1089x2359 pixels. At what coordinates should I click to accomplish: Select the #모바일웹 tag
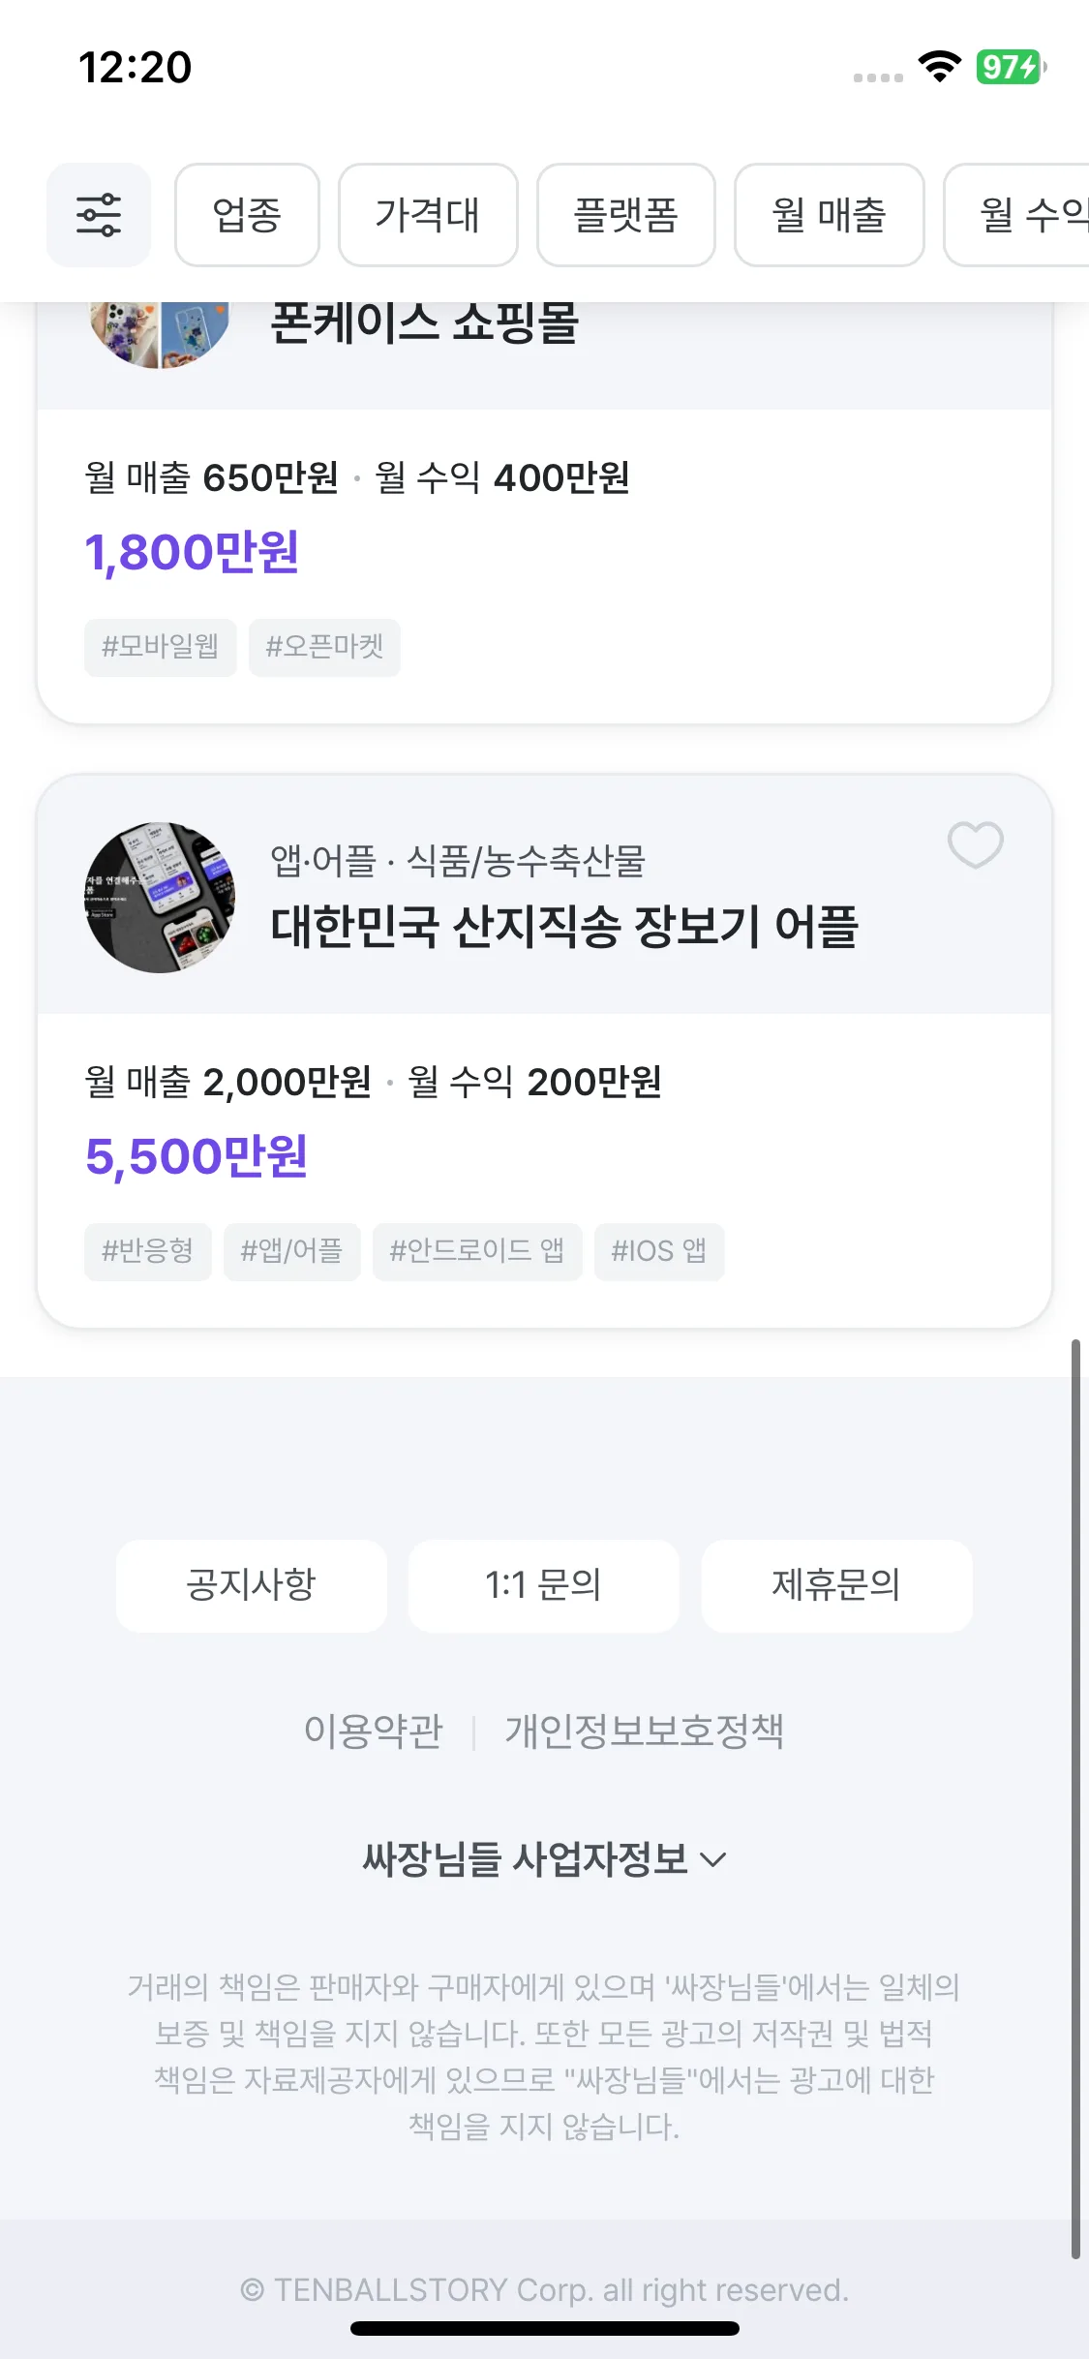pyautogui.click(x=161, y=647)
